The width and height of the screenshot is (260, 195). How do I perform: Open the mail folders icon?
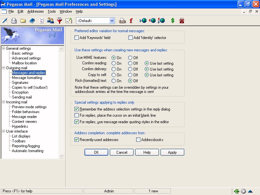click(23, 21)
